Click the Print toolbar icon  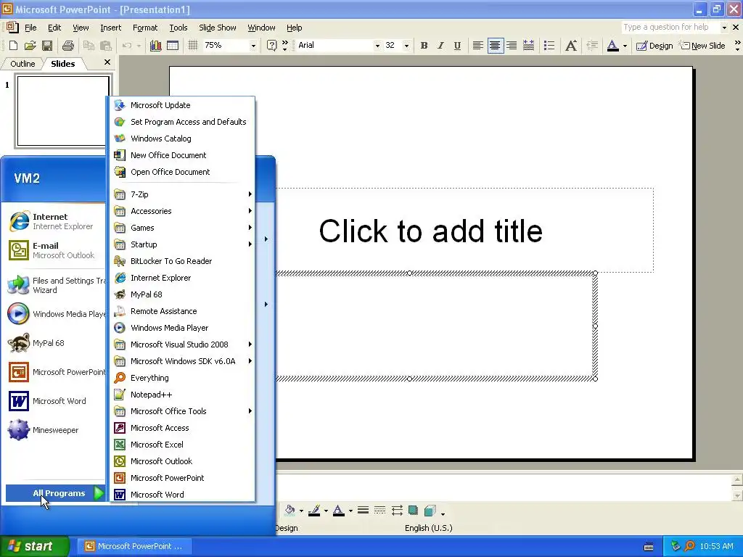click(68, 46)
